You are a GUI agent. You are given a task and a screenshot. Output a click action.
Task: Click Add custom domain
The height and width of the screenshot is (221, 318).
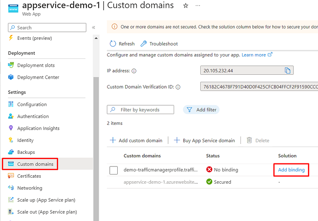pos(136,140)
